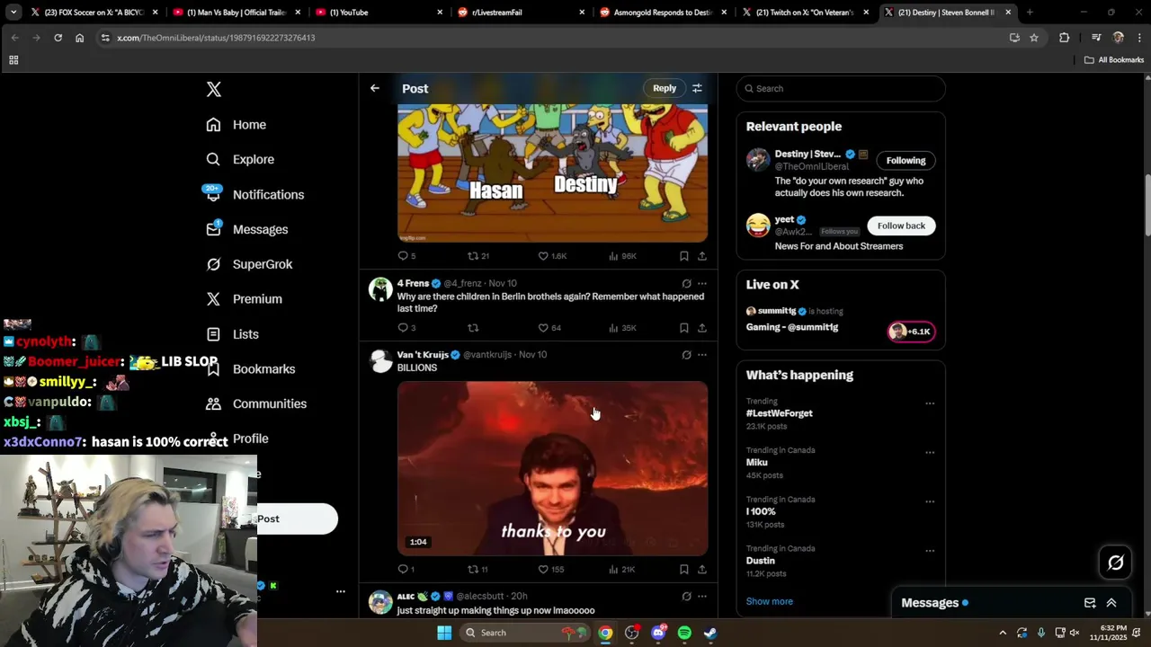Image resolution: width=1151 pixels, height=647 pixels.
Task: Open more options on Van 't Kruijs post
Action: point(702,355)
